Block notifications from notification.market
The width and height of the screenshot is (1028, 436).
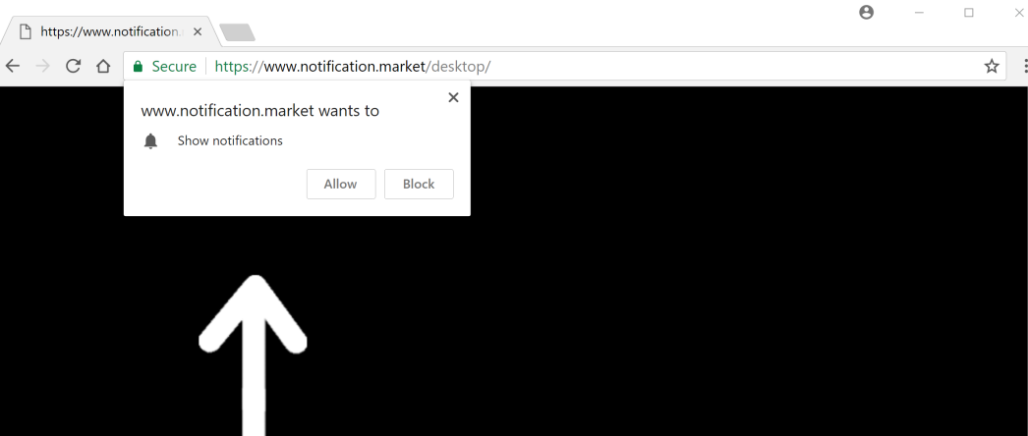pyautogui.click(x=419, y=184)
